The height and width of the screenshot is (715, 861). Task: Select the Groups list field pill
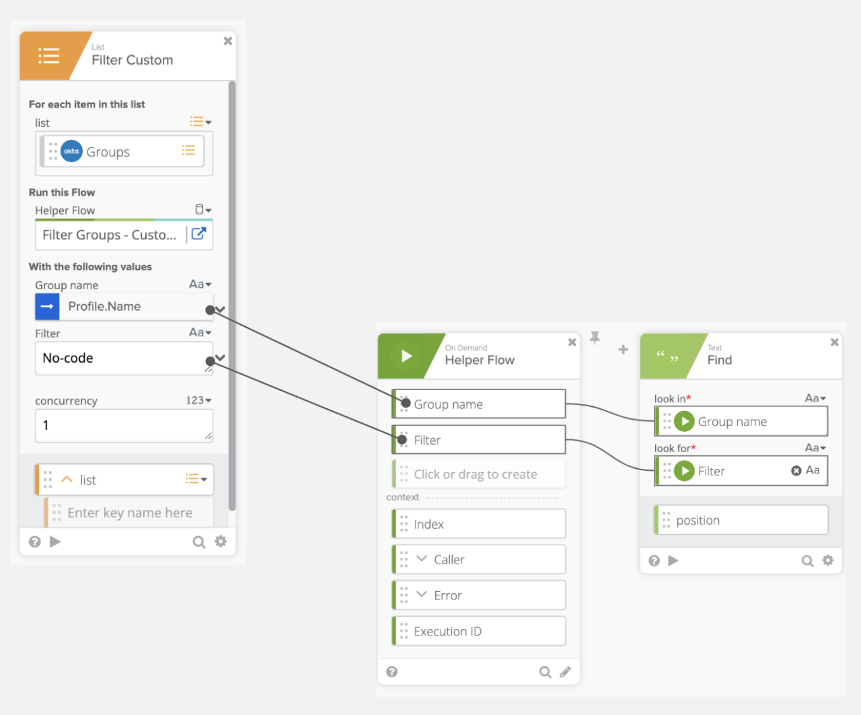point(122,151)
